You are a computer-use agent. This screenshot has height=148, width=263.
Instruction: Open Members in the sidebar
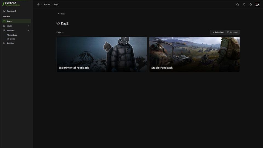click(16, 30)
